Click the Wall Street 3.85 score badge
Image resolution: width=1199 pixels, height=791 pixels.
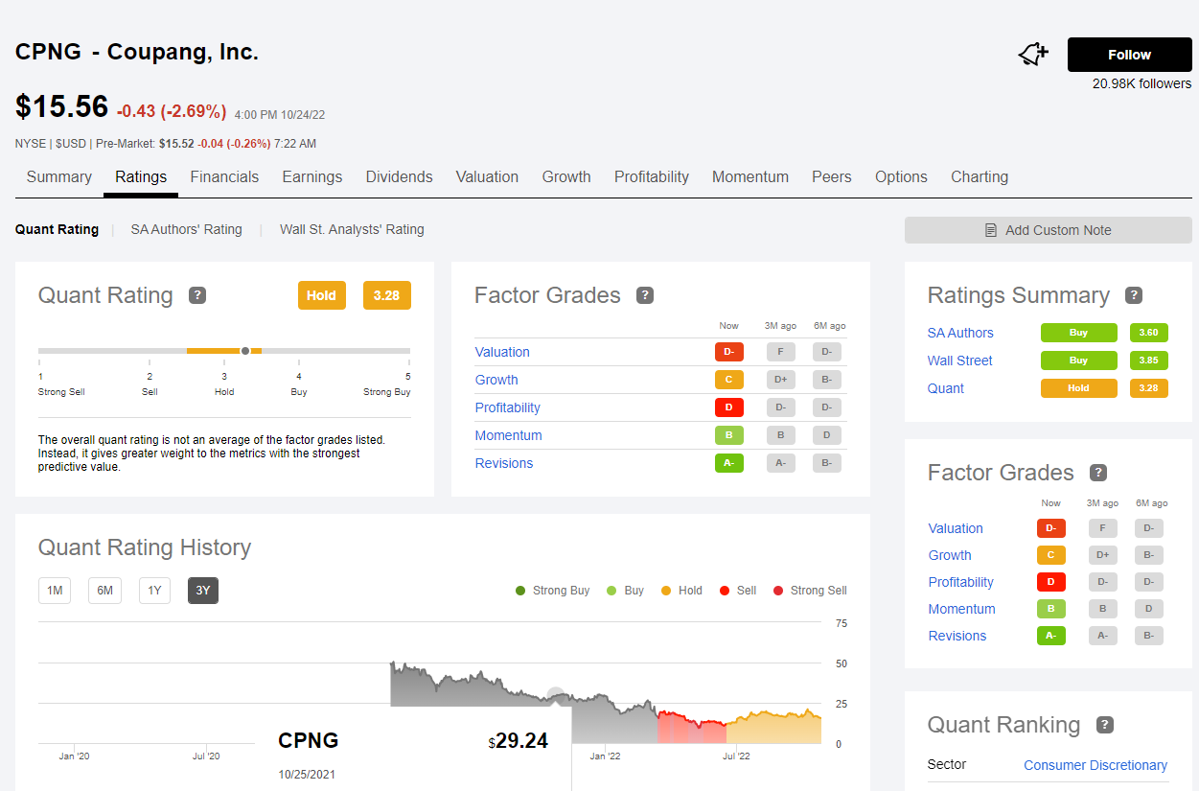click(1148, 361)
